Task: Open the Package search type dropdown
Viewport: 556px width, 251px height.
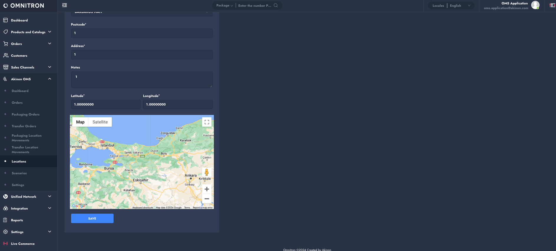Action: (x=224, y=6)
